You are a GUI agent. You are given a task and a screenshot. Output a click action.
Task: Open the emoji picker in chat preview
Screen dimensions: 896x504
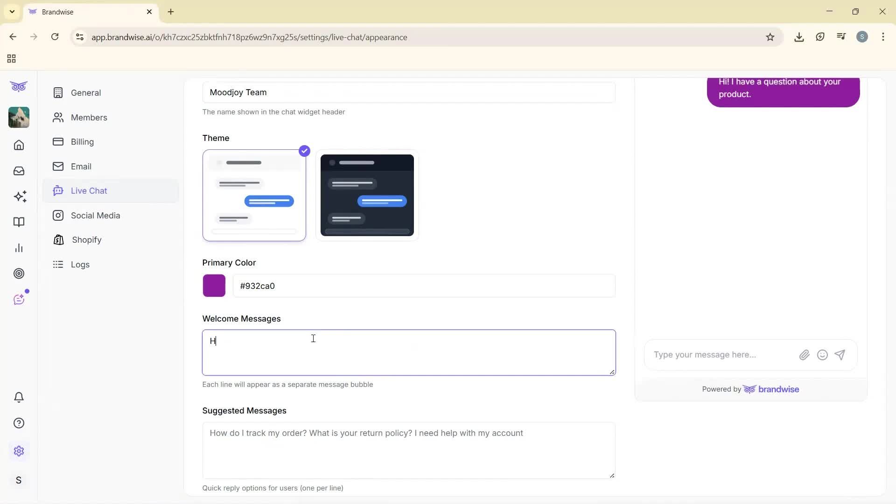coord(822,355)
